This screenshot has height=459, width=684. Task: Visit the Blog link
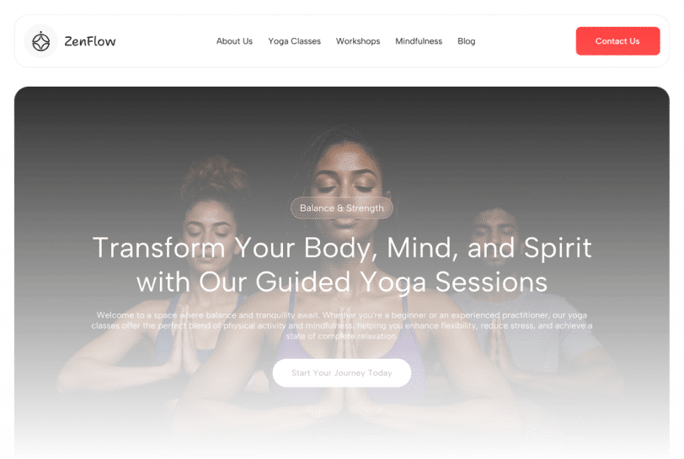tap(466, 41)
